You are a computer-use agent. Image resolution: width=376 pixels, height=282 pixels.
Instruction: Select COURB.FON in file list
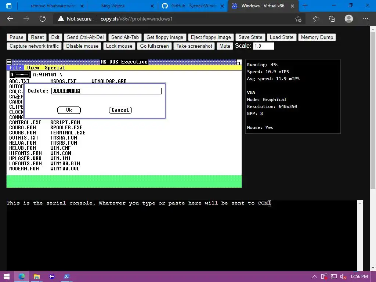click(22, 133)
